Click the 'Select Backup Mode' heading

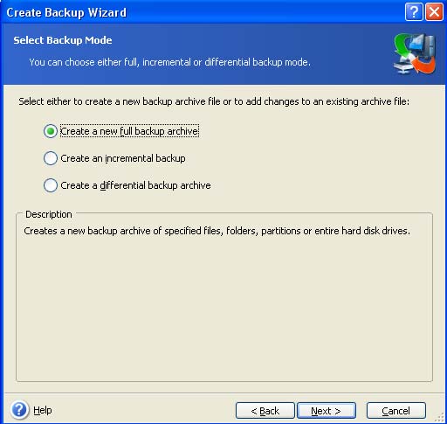click(x=63, y=40)
